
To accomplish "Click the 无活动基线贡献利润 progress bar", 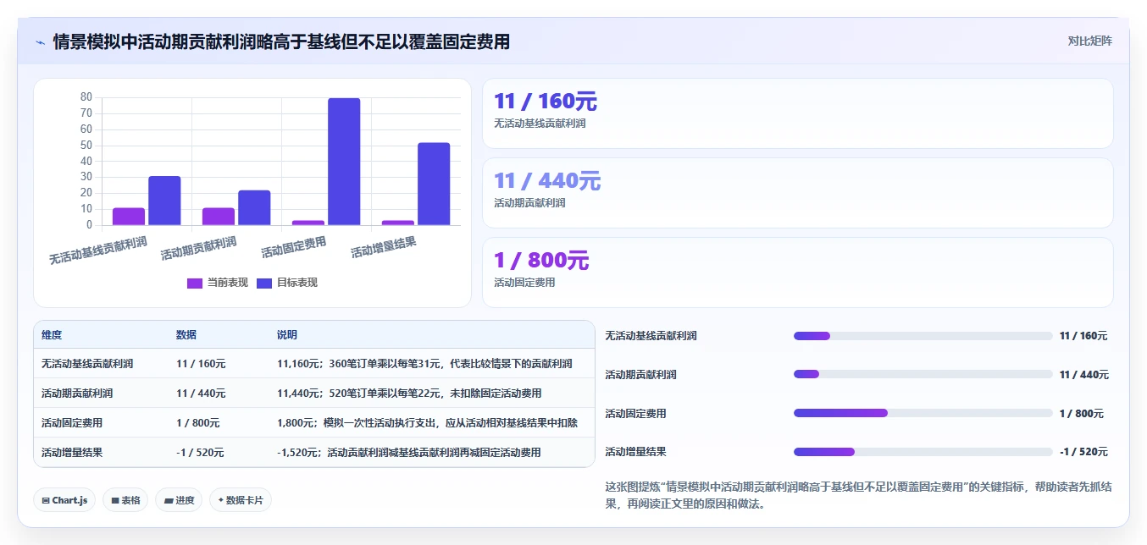I will 923,336.
